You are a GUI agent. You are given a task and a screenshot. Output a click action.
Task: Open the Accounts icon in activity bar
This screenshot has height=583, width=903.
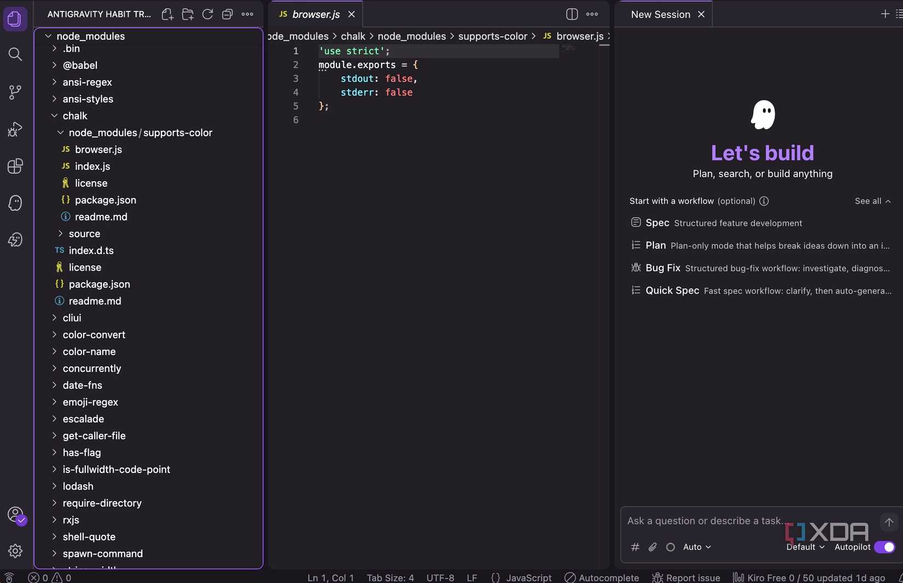16,515
